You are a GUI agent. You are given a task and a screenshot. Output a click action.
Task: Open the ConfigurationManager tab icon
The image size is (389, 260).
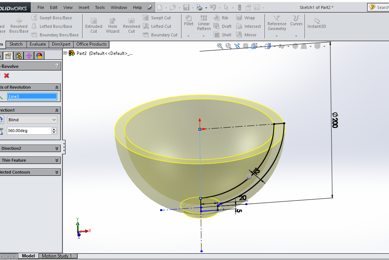coord(19,56)
